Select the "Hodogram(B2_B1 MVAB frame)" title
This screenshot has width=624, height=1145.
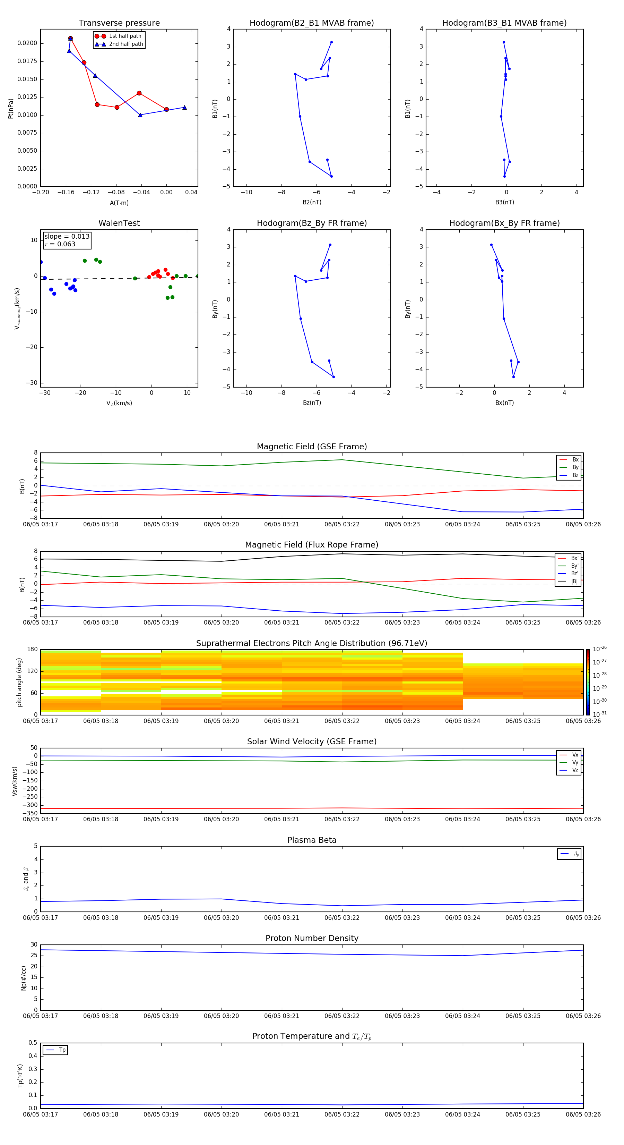[x=312, y=23]
